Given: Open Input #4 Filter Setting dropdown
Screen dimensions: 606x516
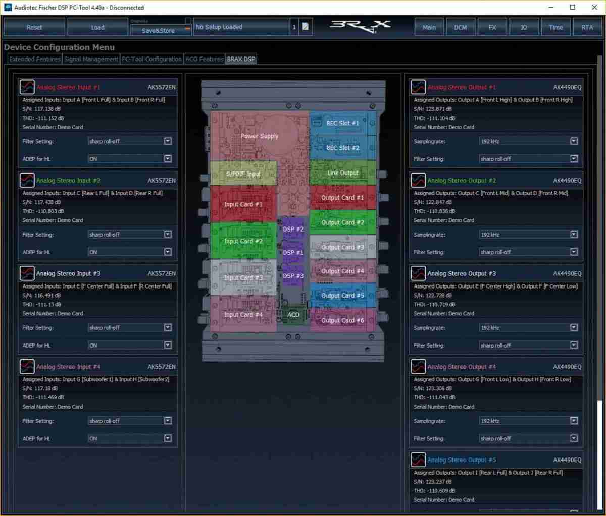Looking at the screenshot, I should coord(130,421).
